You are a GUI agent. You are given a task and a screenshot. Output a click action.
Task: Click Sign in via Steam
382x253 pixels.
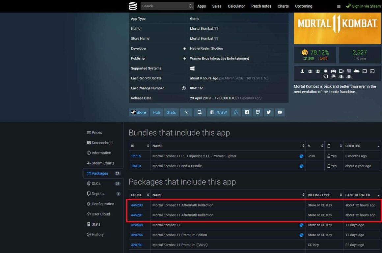(363, 6)
